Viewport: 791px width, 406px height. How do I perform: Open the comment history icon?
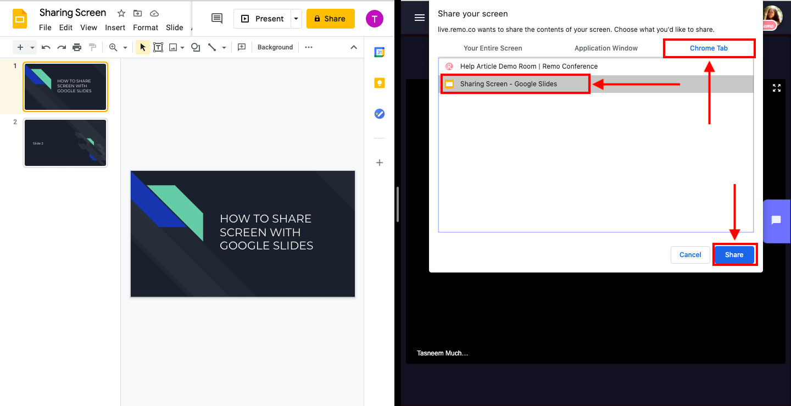pos(217,19)
